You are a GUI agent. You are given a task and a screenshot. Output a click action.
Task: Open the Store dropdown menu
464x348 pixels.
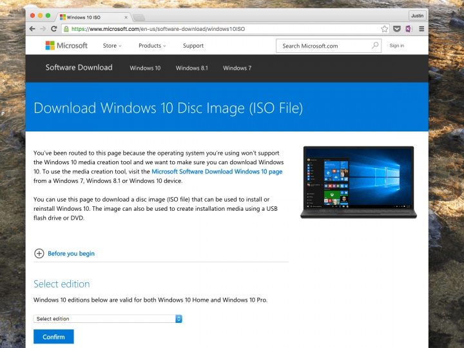pos(112,46)
